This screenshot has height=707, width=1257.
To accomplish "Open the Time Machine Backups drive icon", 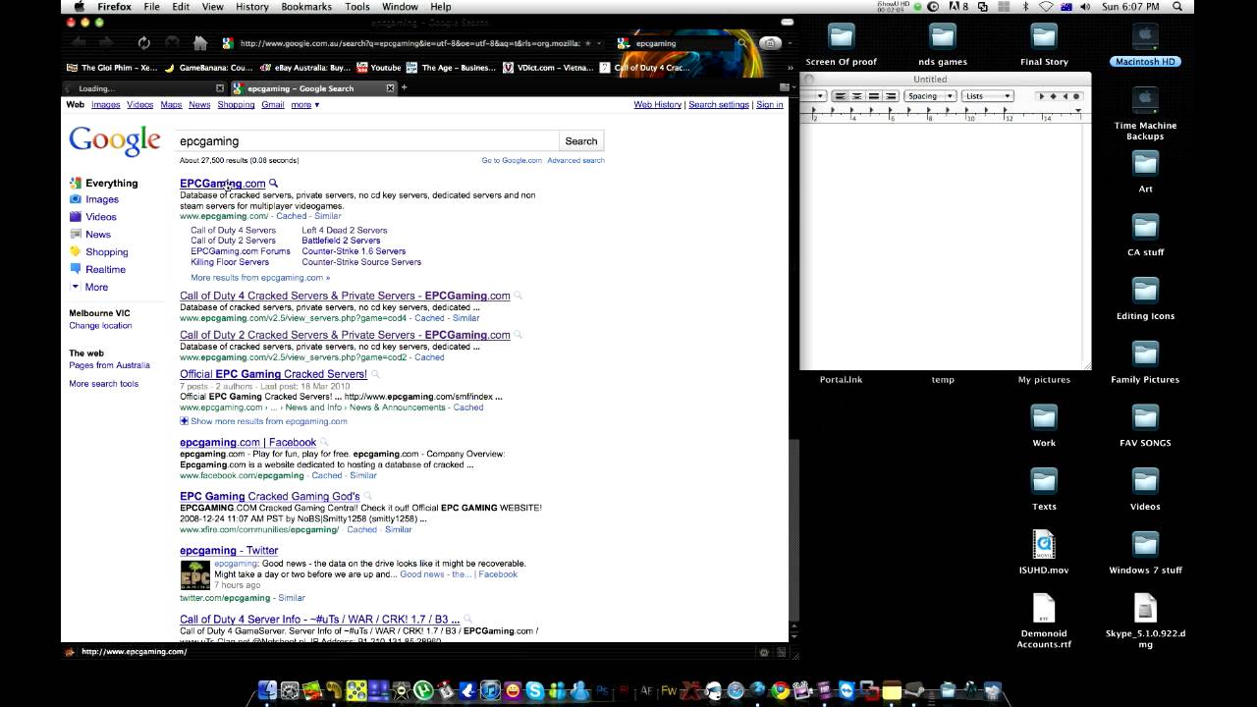I will [1145, 113].
